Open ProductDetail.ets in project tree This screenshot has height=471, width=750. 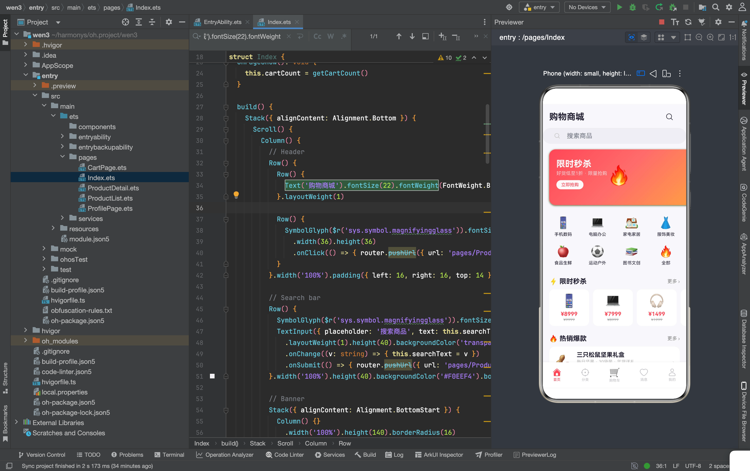coord(113,188)
